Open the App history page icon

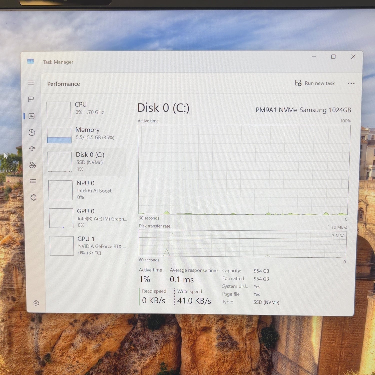click(x=32, y=132)
